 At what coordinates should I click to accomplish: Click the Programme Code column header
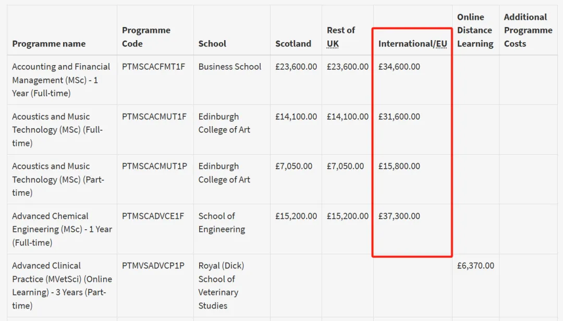coord(146,37)
